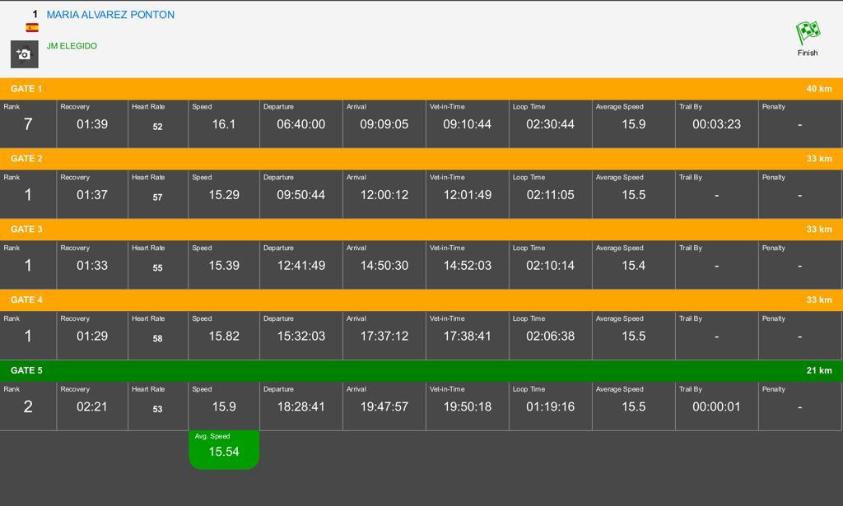Click the green Avg. Speed 15.54 badge
Image resolution: width=843 pixels, height=506 pixels.
(x=224, y=449)
